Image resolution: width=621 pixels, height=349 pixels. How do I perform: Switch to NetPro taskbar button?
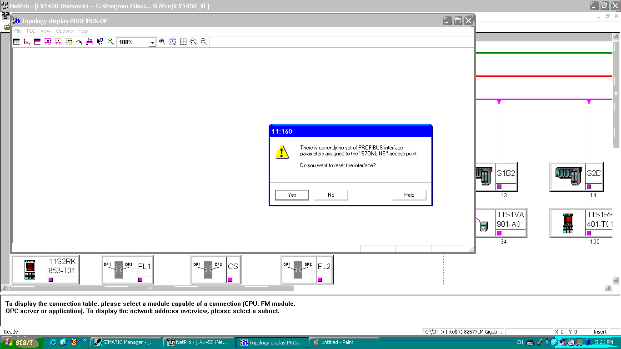[199, 342]
